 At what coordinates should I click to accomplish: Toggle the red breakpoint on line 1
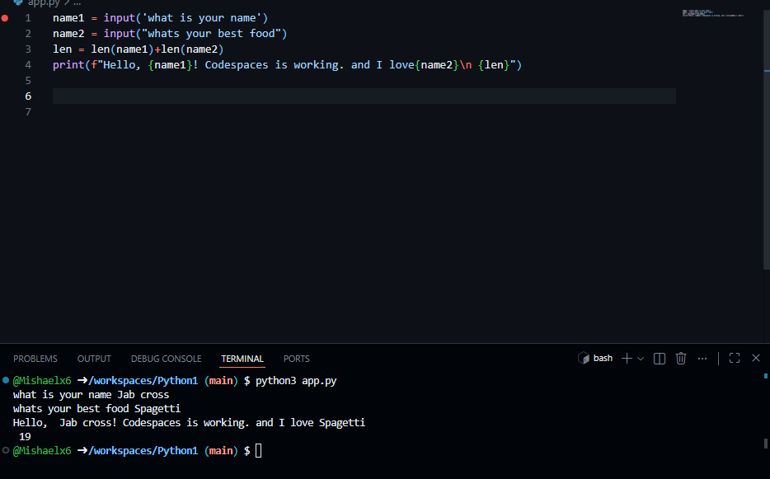pos(5,18)
